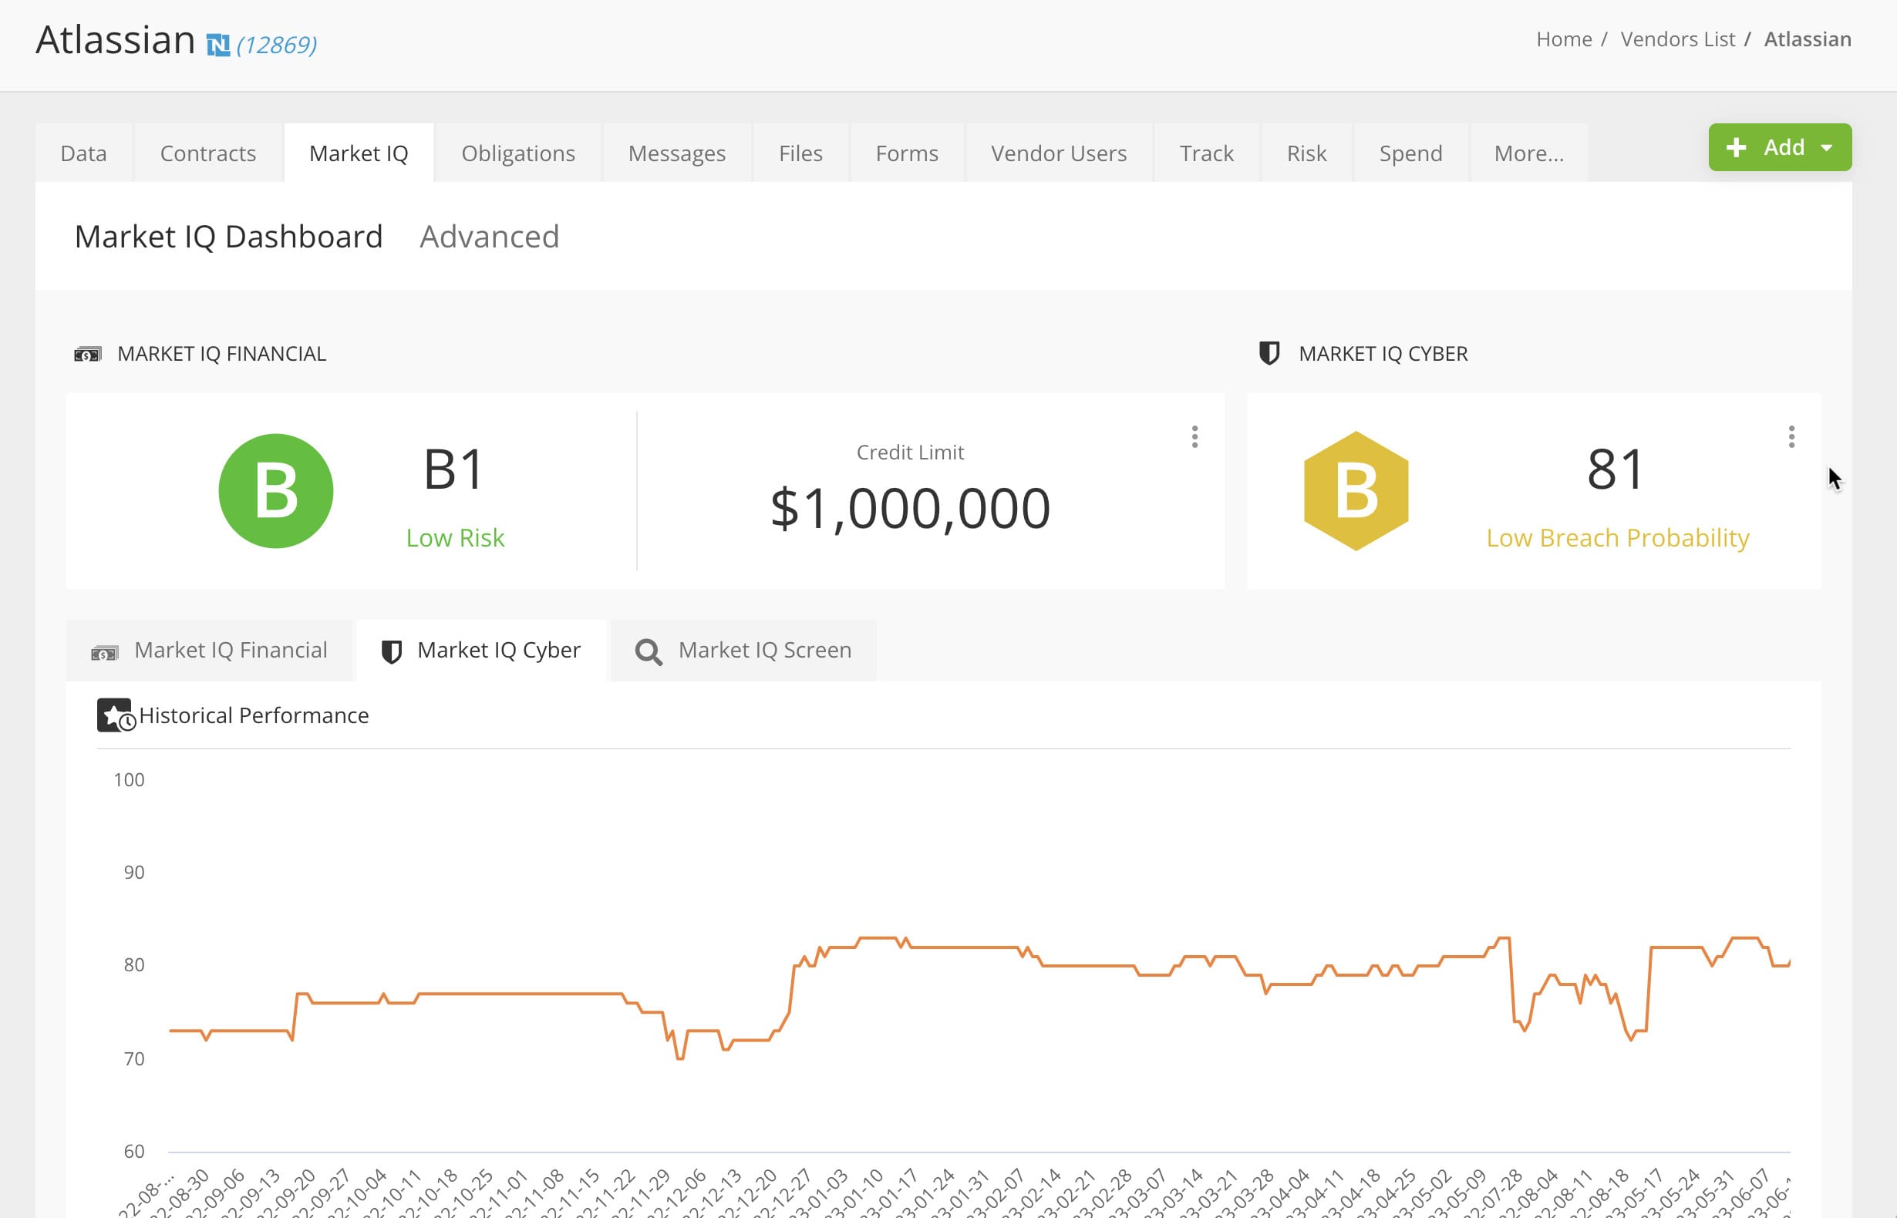Viewport: 1897px width, 1218px height.
Task: Click the money icon beside MARKET IQ FINANCIAL heading
Action: point(88,354)
